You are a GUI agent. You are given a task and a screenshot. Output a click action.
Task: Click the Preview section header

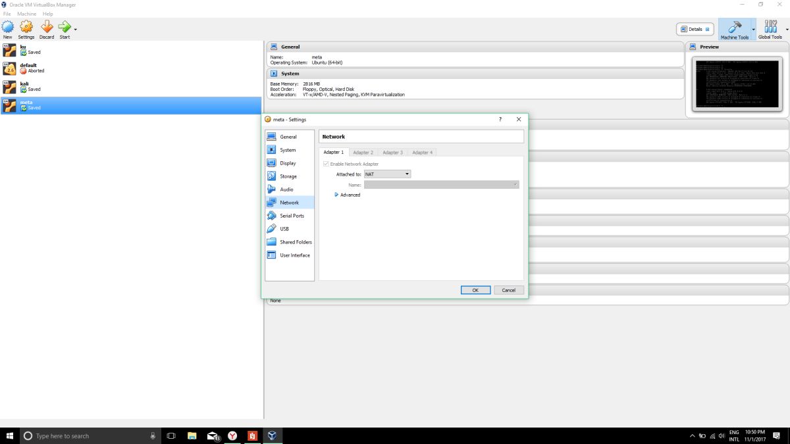pos(736,47)
